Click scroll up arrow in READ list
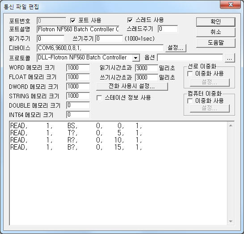244x234 pixels. (x=231, y=125)
